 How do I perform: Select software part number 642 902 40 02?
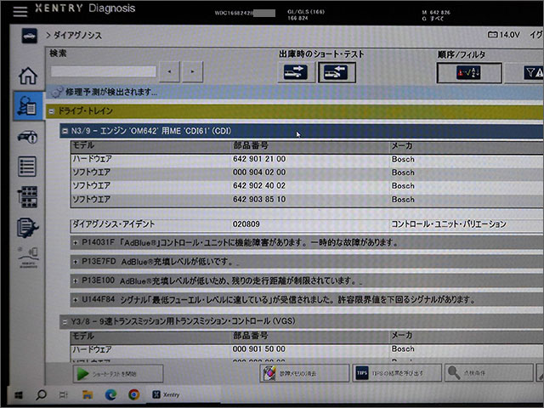tap(259, 186)
